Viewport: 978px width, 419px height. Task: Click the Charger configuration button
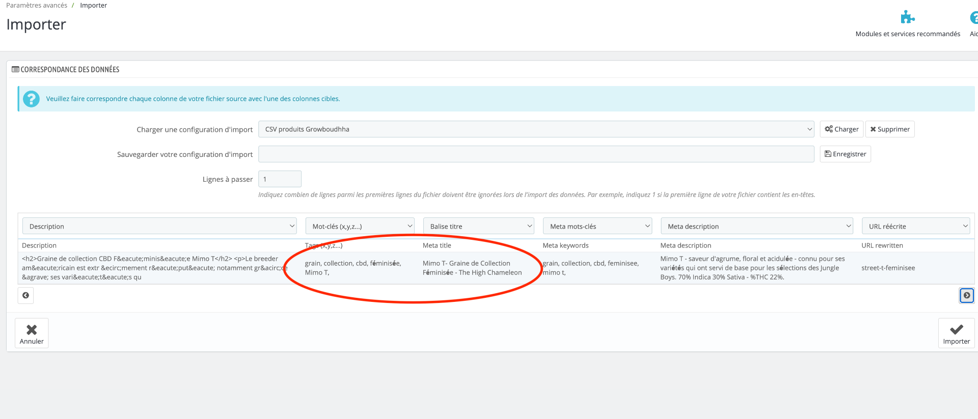841,129
